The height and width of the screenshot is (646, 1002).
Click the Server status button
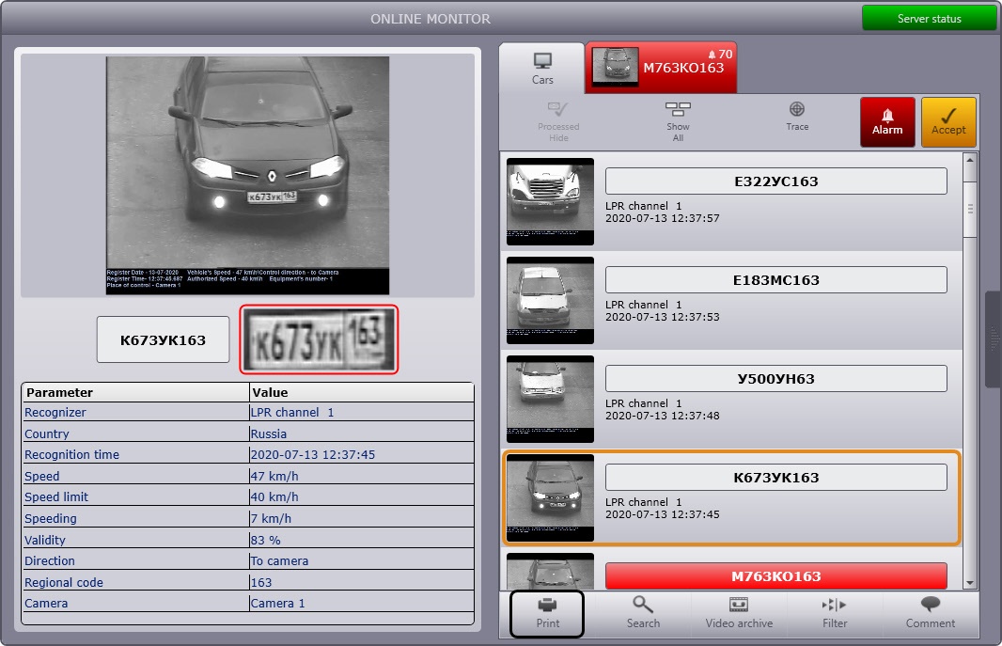tap(929, 18)
